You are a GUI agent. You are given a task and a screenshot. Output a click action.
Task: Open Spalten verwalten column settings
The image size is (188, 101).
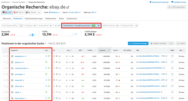(162, 43)
